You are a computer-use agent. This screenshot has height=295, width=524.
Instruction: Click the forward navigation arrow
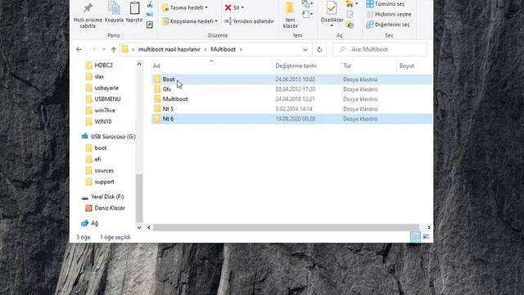point(93,49)
